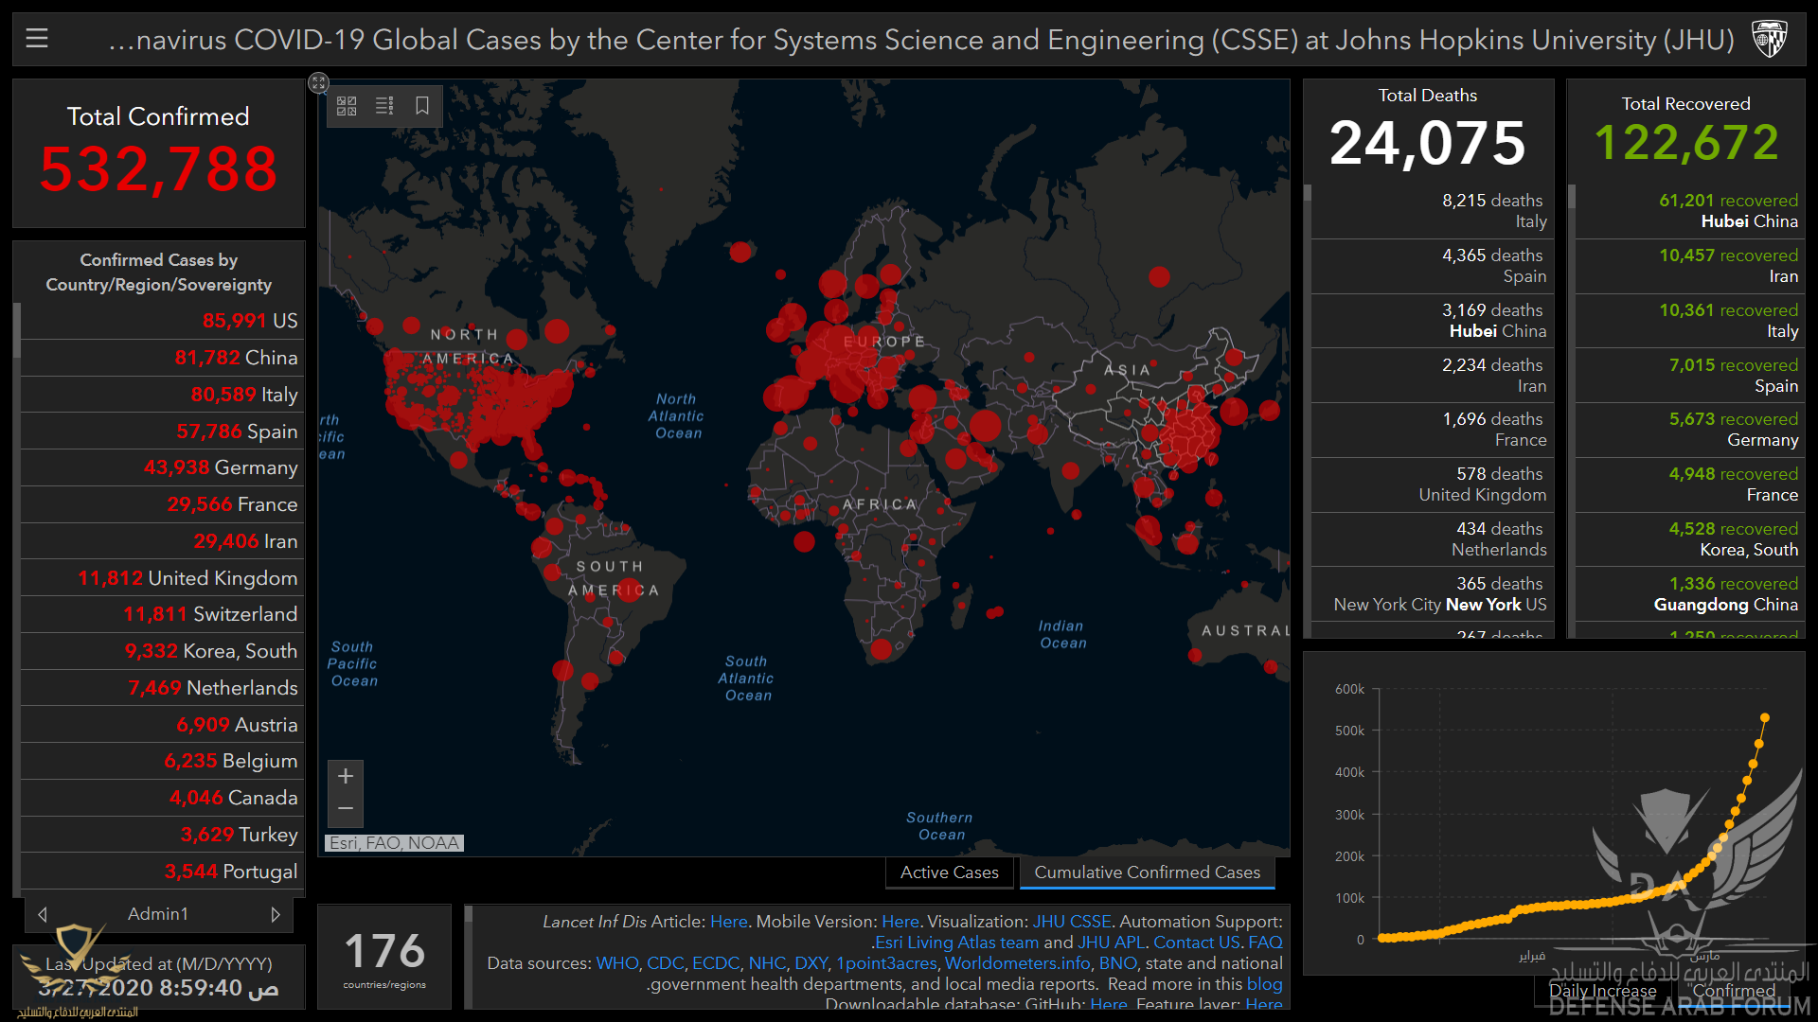The height and width of the screenshot is (1022, 1818).
Task: Select 9,332 Korea, South row
Action: (162, 651)
